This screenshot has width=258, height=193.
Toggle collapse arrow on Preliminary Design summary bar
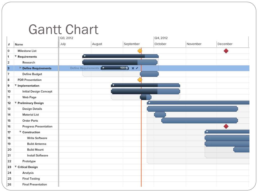point(149,103)
